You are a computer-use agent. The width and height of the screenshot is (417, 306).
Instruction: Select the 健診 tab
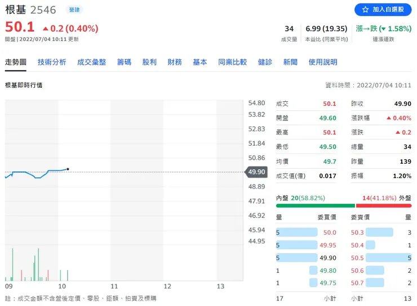265,62
